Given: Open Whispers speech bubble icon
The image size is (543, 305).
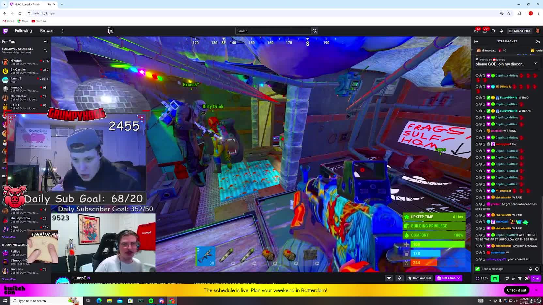Looking at the screenshot, I should tap(493, 31).
